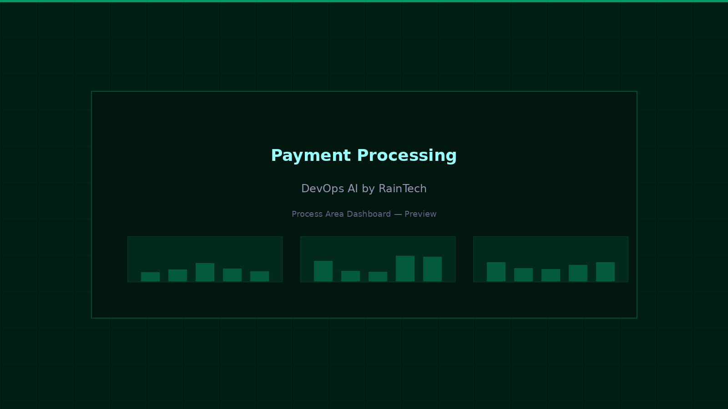Click the first bar of the left chart

click(x=150, y=276)
